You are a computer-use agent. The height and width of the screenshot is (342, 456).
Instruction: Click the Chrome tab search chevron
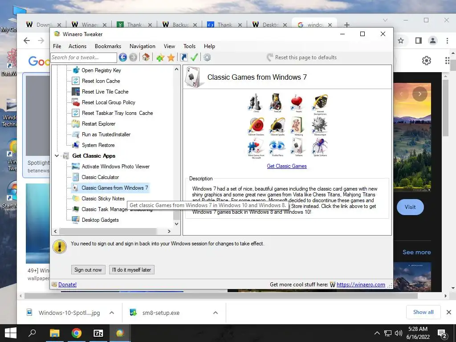[x=385, y=20]
